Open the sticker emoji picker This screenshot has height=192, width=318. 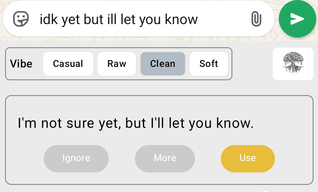pyautogui.click(x=21, y=19)
